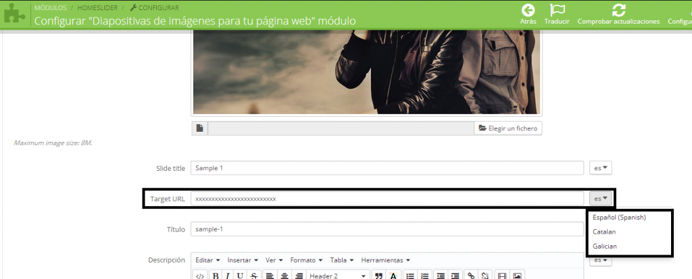Image resolution: width=692 pixels, height=279 pixels.
Task: Click the Traducir flag icon
Action: 557,10
